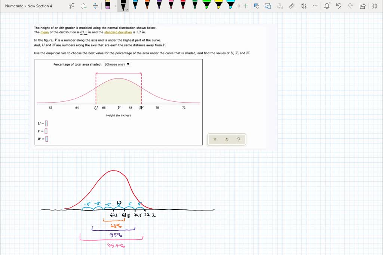Expand more pens with the right chevron
Image resolution: width=383 pixels, height=255 pixels.
pyautogui.click(x=238, y=6)
